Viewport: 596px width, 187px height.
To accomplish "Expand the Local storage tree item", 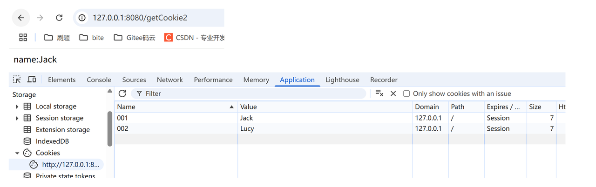I will coord(17,107).
